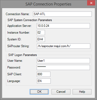Focus the Language field showing EN
Image resolution: width=97 pixels, height=100 pixels.
44,81
